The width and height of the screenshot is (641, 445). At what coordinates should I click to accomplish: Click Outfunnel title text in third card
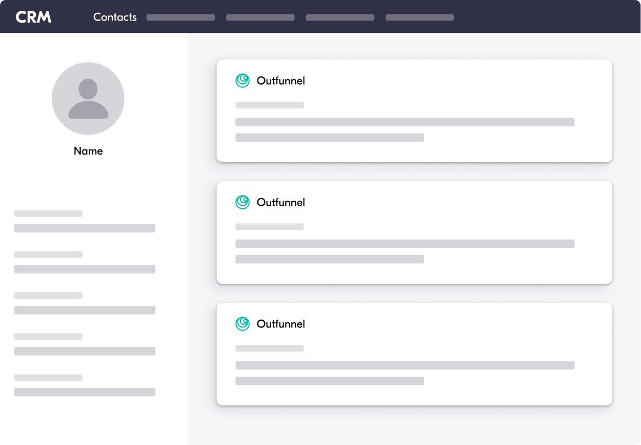pyautogui.click(x=281, y=324)
